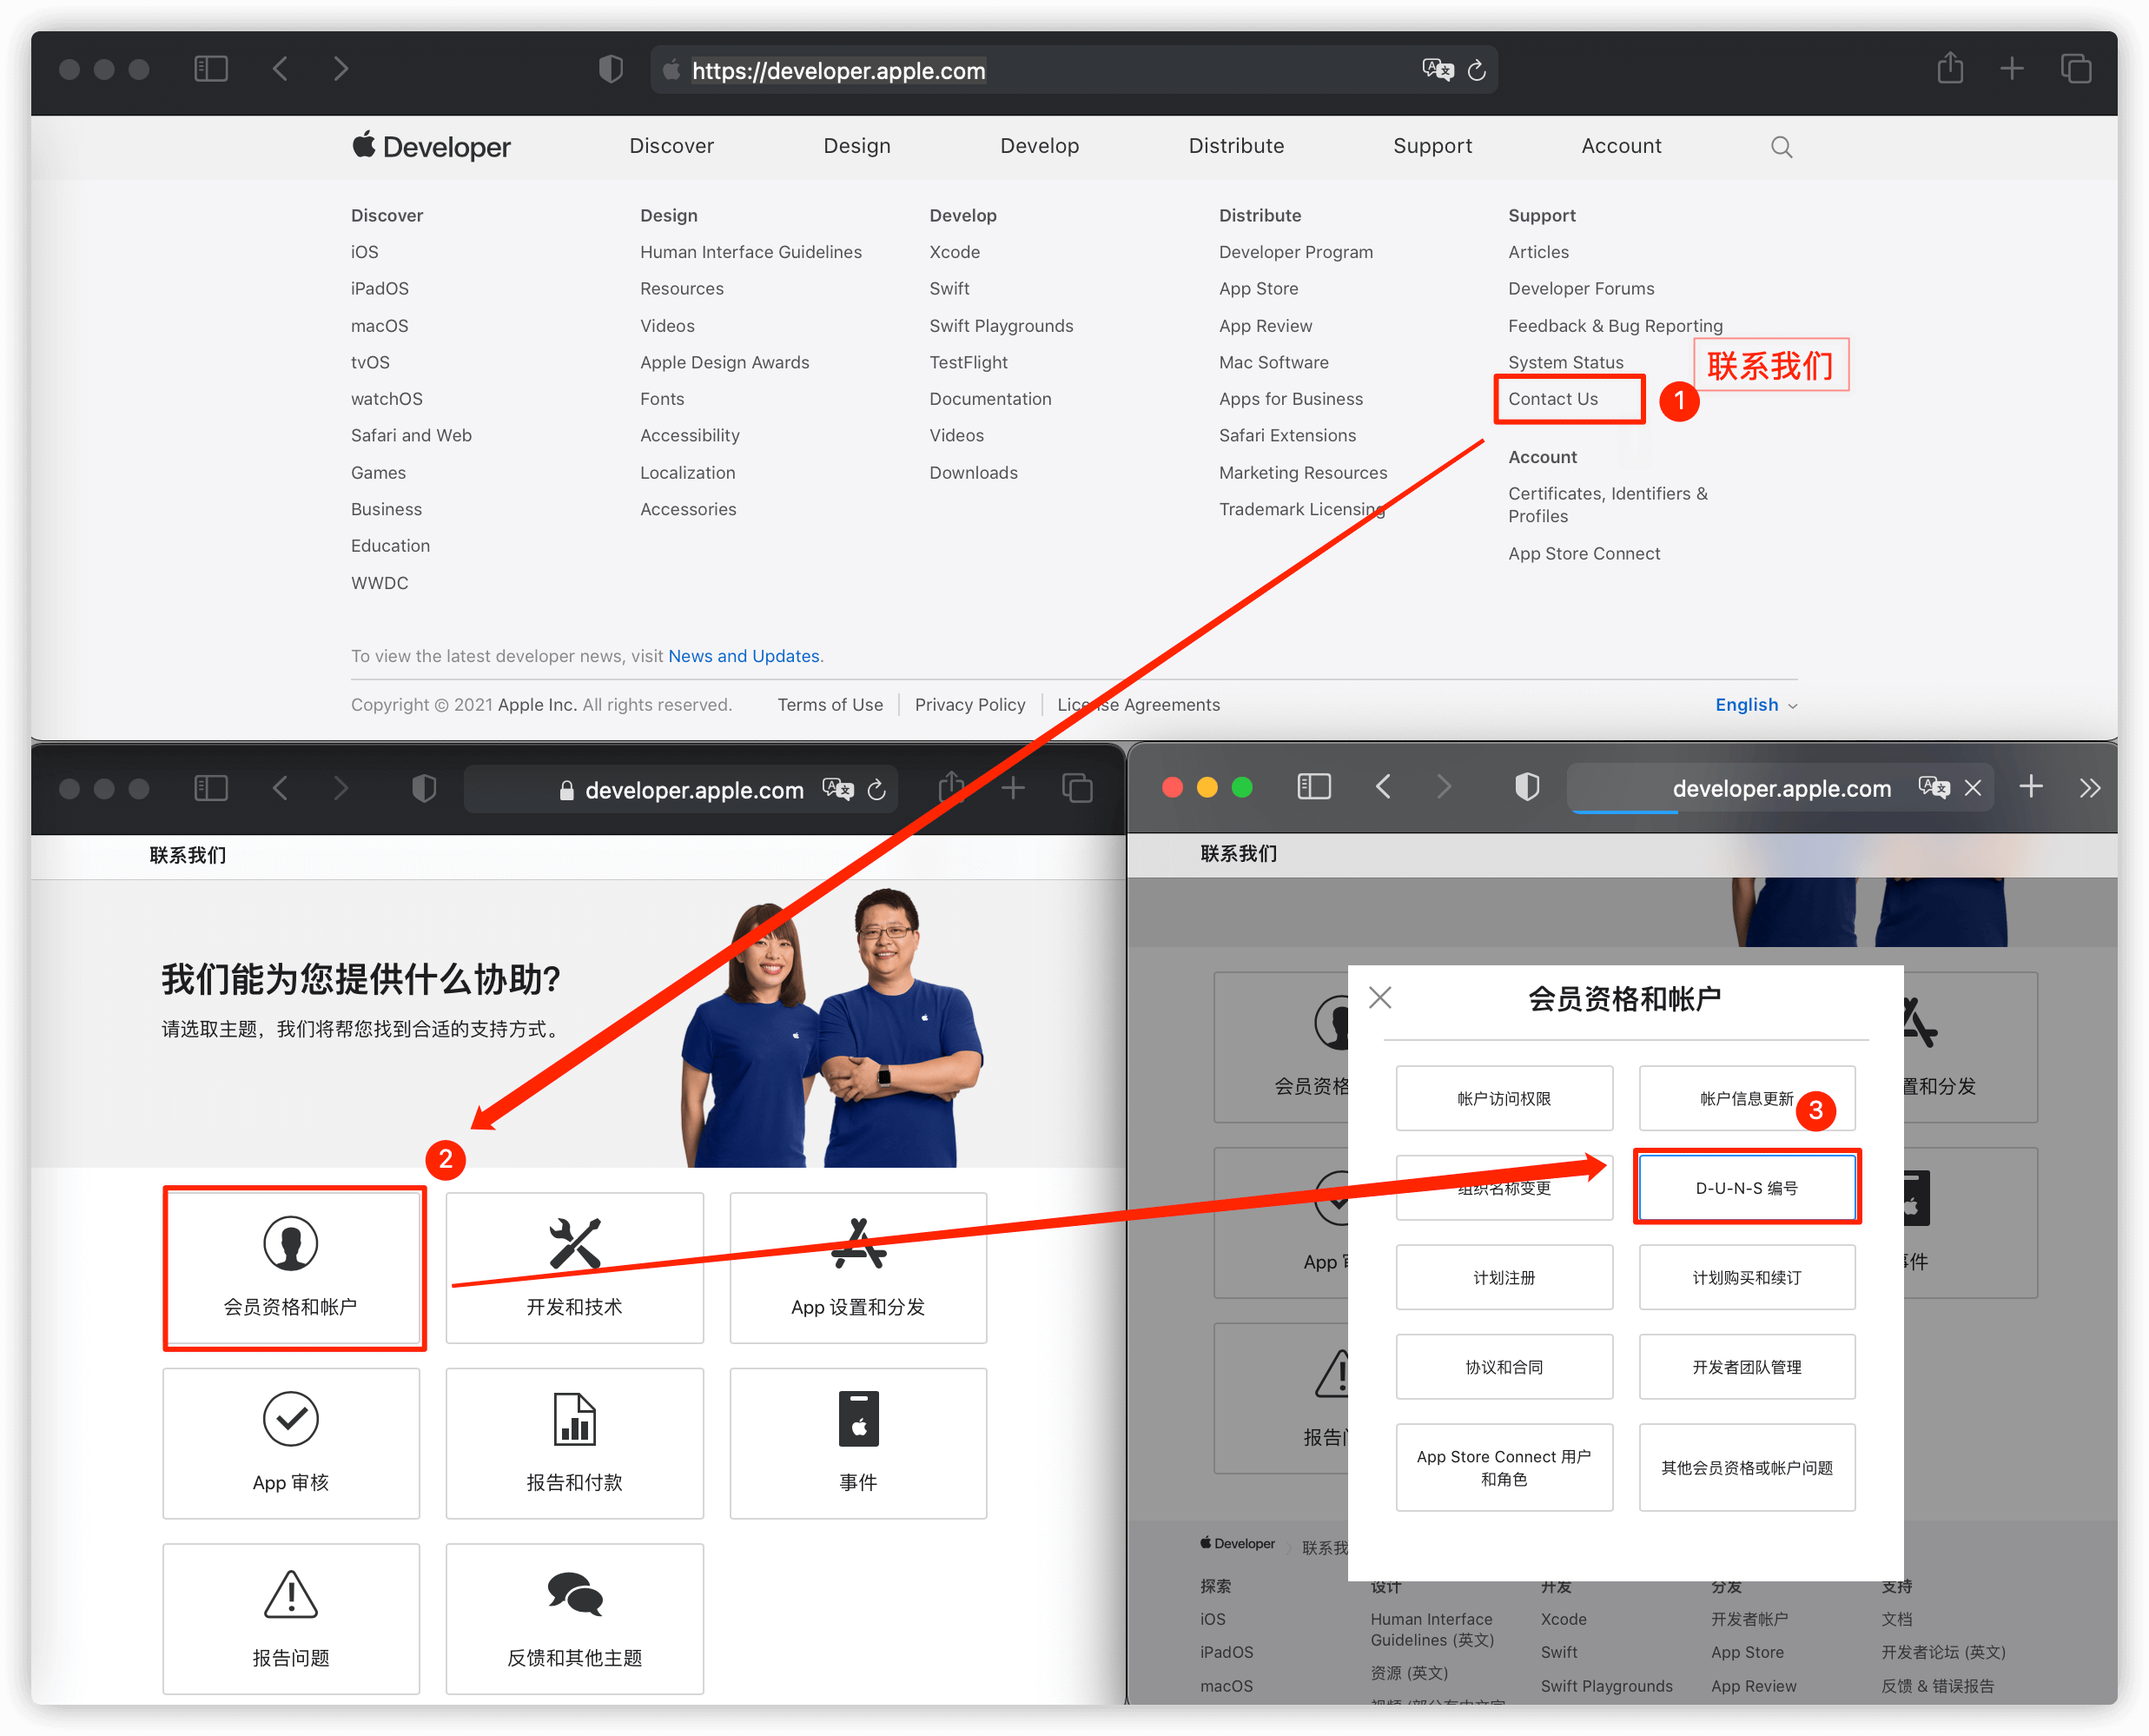Open the 事件 topic card
This screenshot has width=2149, height=1736.
click(857, 1443)
